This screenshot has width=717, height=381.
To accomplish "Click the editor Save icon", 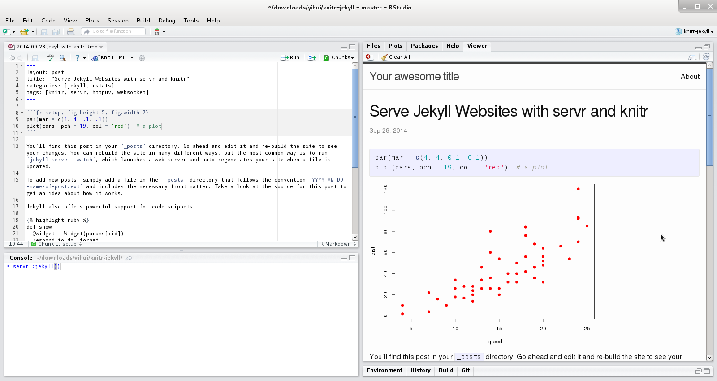I will click(35, 57).
